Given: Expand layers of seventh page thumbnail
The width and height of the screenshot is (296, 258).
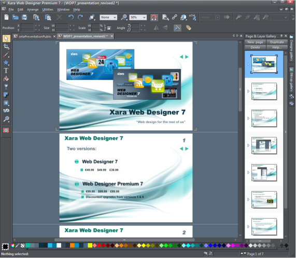Looking at the screenshot, I should 248,226.
